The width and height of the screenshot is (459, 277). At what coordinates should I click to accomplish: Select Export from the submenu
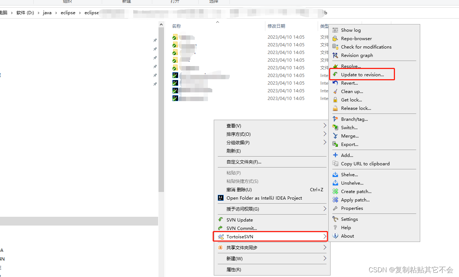[351, 144]
